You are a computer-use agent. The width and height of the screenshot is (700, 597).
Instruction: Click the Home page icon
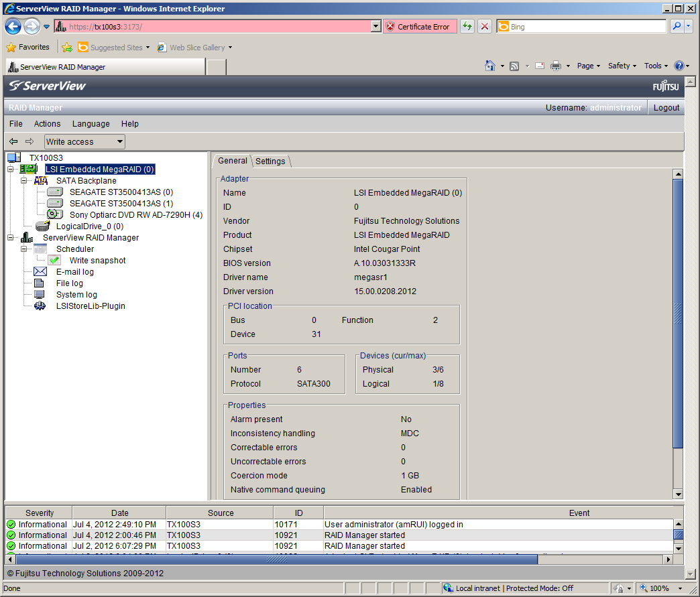(490, 66)
